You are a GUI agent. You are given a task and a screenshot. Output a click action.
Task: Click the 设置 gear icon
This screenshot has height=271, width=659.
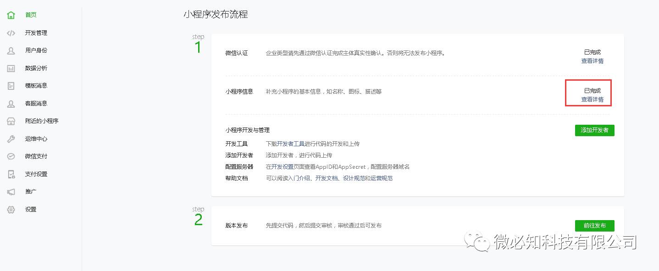click(11, 210)
